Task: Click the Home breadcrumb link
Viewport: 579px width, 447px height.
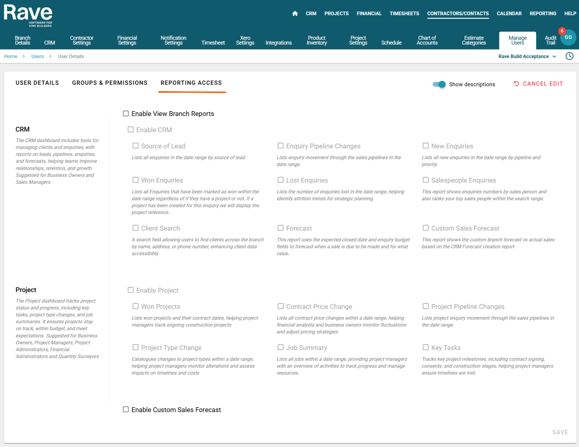Action: click(11, 56)
